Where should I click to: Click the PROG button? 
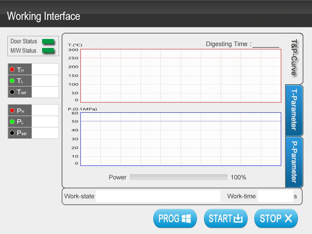175,218
